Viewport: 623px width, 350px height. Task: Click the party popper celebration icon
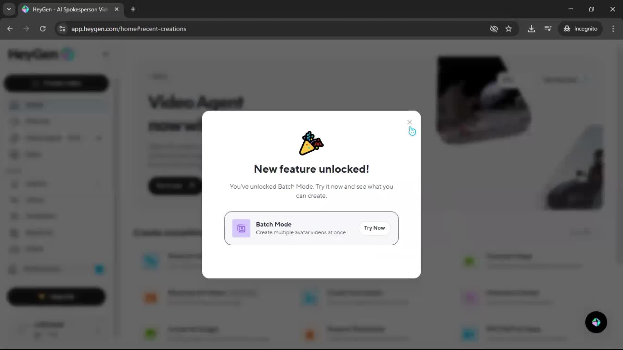coord(311,143)
